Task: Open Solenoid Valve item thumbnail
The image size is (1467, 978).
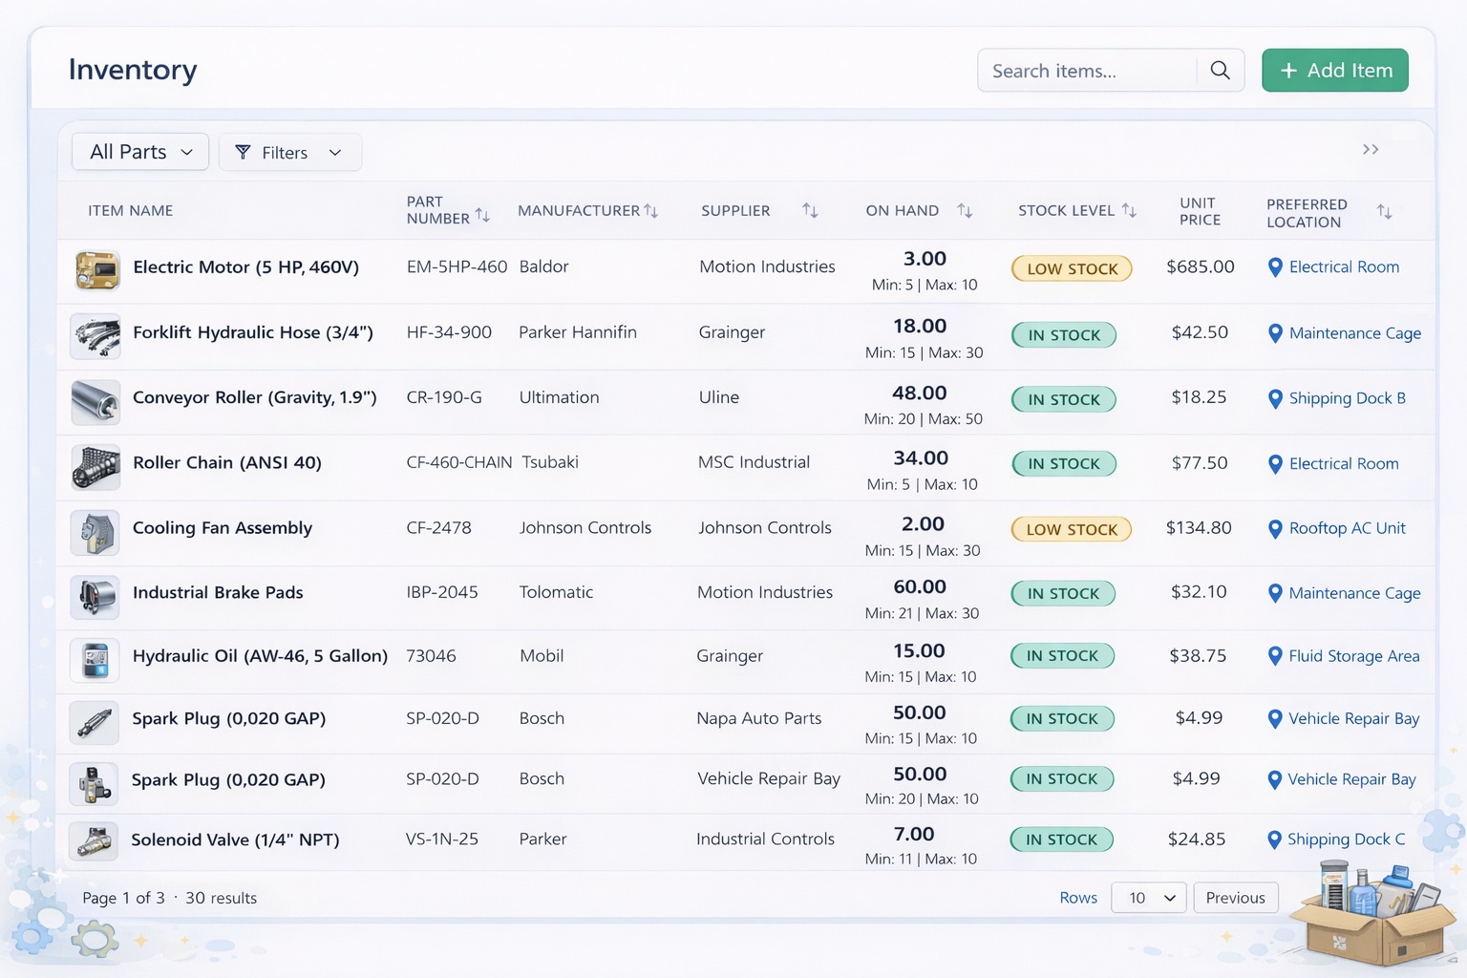Action: 94,841
